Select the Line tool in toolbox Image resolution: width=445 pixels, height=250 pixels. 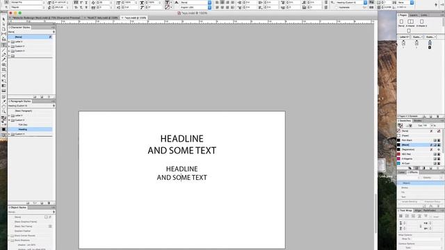[x=3, y=50]
